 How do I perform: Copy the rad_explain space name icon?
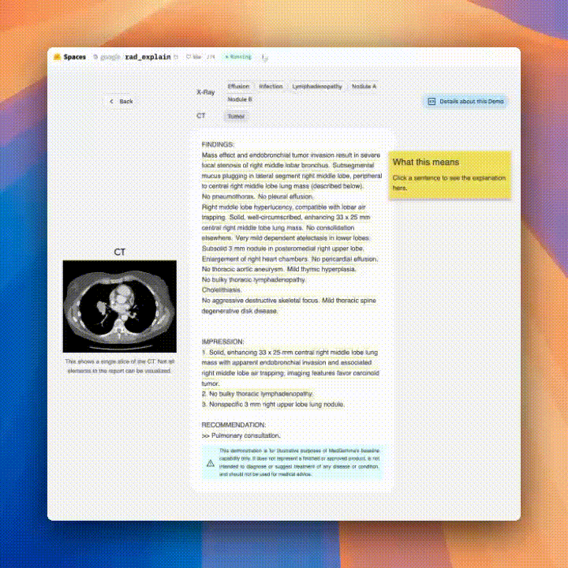coord(176,57)
